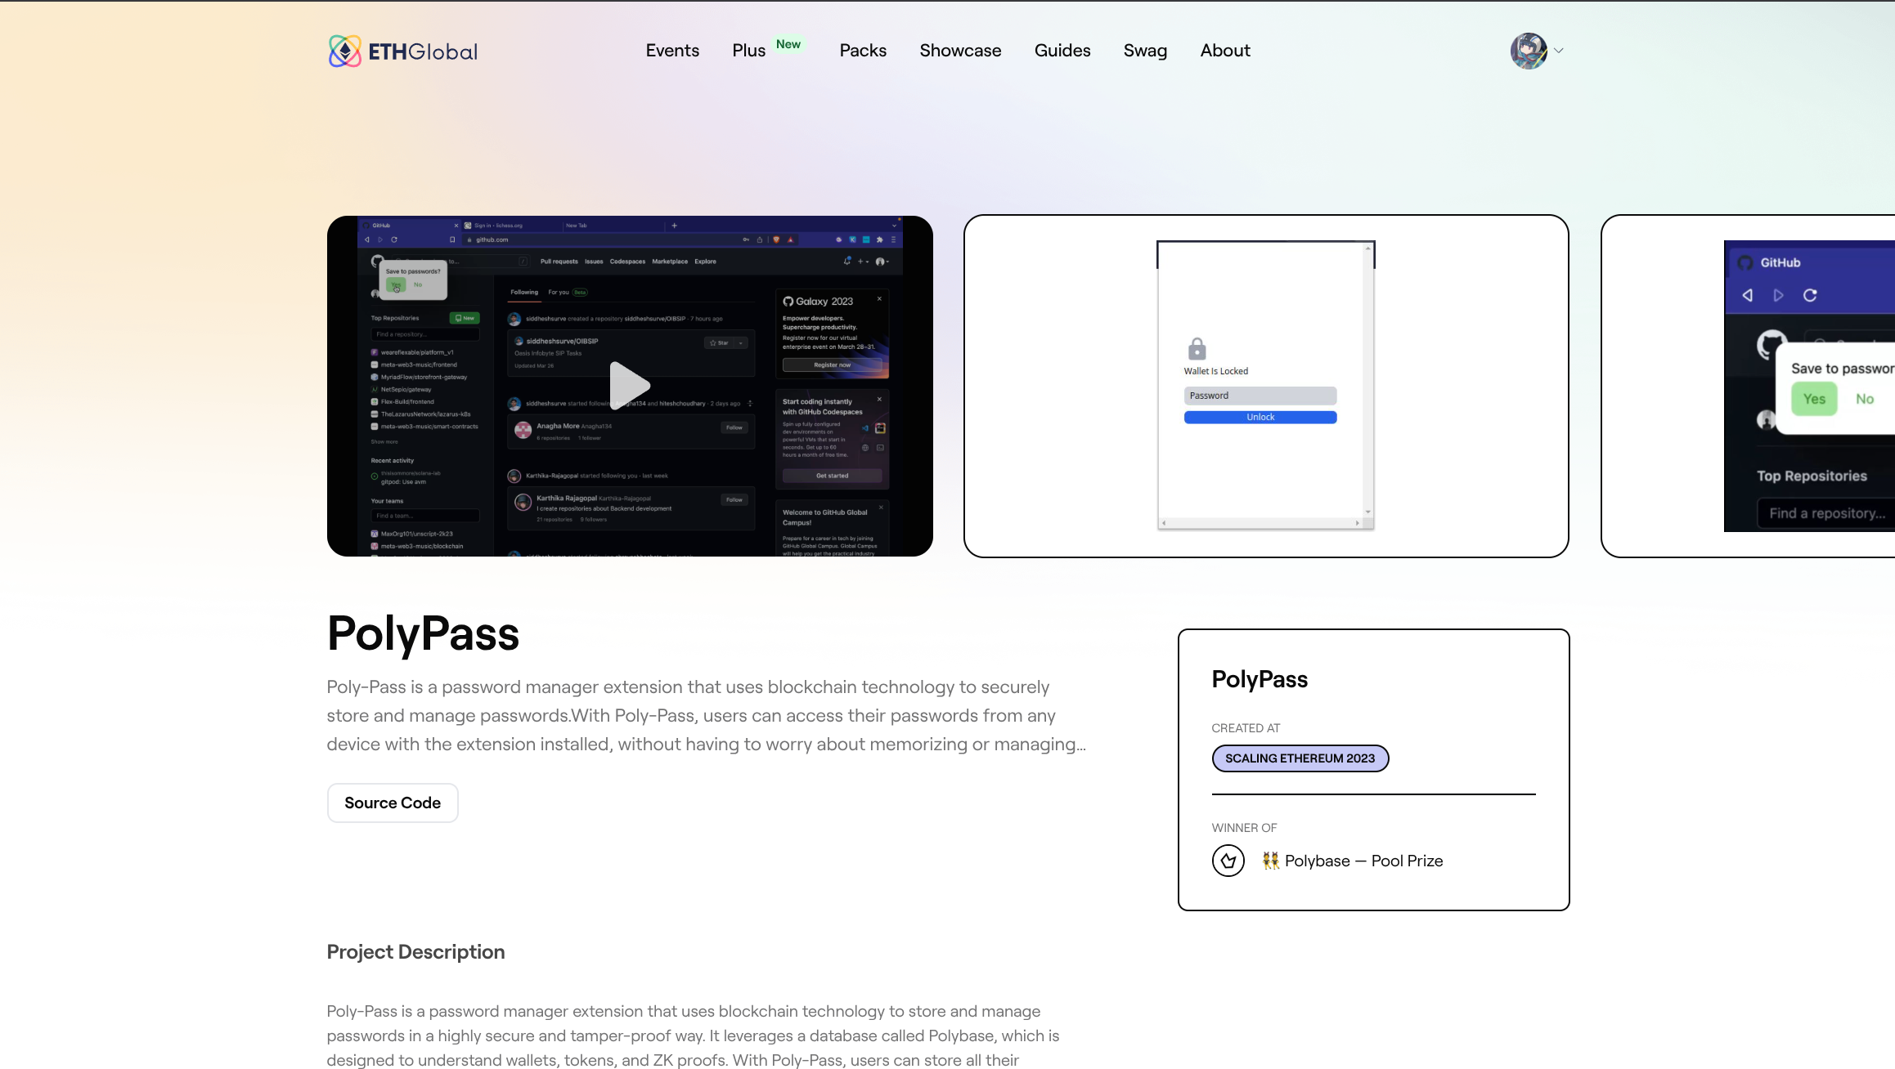
Task: Click the lock icon in the Wallet Is Locked screen
Action: pyautogui.click(x=1197, y=350)
